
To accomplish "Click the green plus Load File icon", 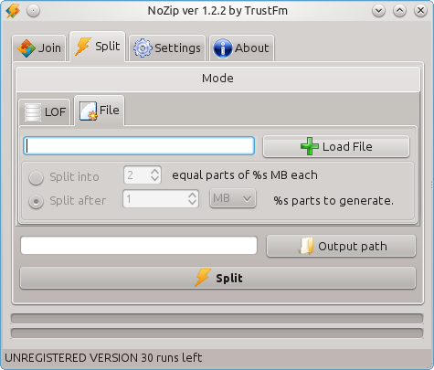I will (x=310, y=146).
